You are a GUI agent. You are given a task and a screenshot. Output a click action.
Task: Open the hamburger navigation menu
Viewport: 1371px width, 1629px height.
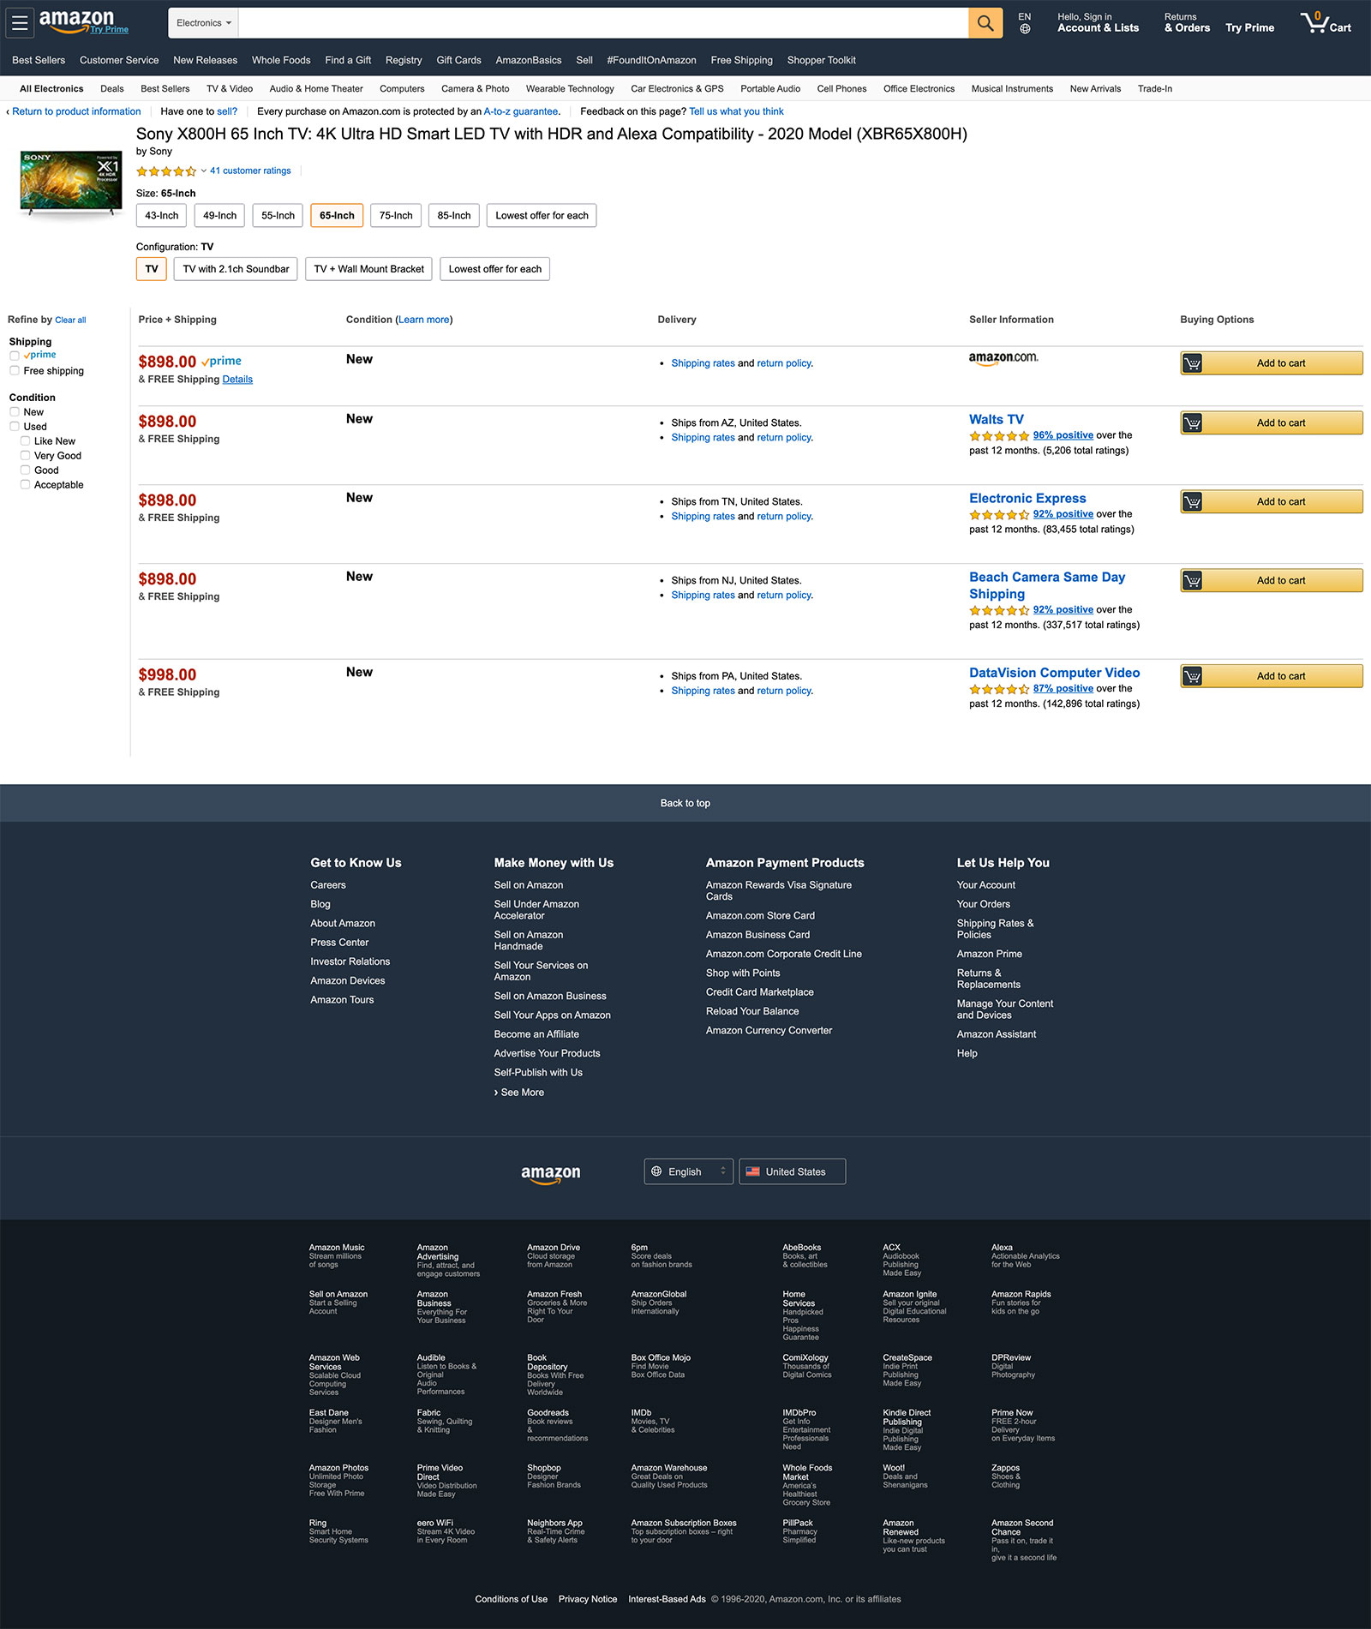[x=19, y=22]
